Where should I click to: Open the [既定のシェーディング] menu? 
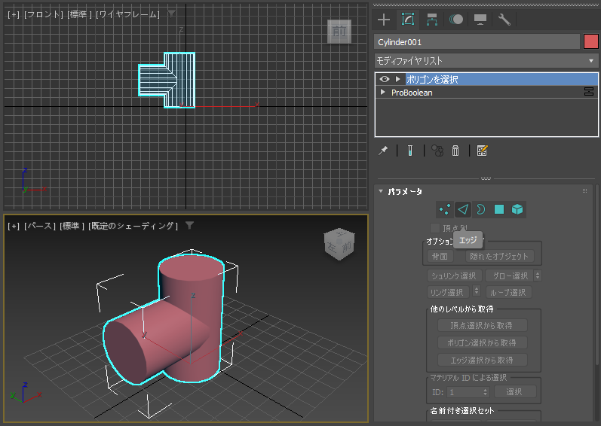pos(133,226)
